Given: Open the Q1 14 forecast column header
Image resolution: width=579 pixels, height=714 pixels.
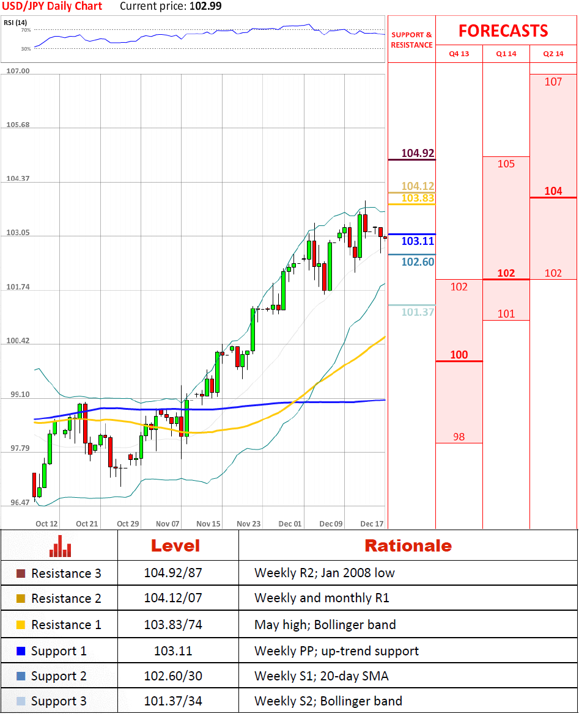Looking at the screenshot, I should click(506, 54).
